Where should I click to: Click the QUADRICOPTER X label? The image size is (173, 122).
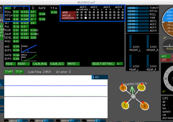click(135, 84)
